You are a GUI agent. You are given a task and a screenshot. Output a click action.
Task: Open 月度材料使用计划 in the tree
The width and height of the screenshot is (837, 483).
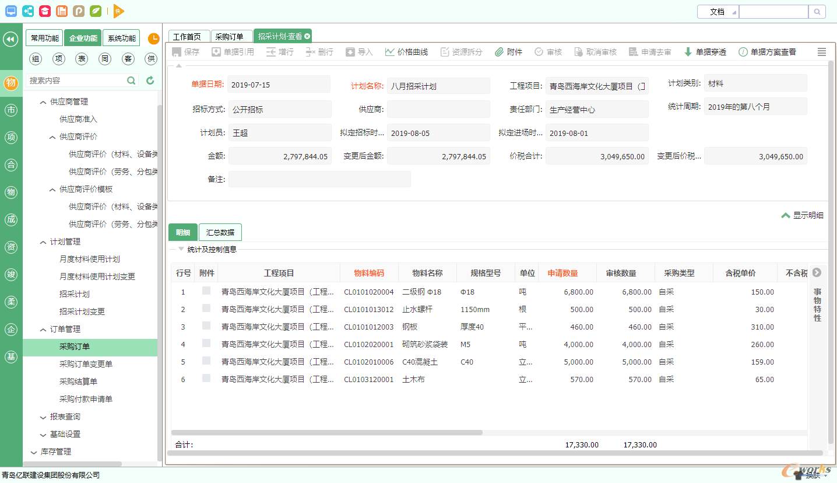(x=90, y=259)
